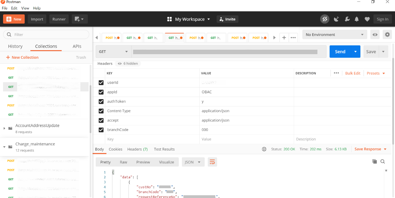Click the capture requests satellite icon
The height and width of the screenshot is (198, 395).
[336, 19]
